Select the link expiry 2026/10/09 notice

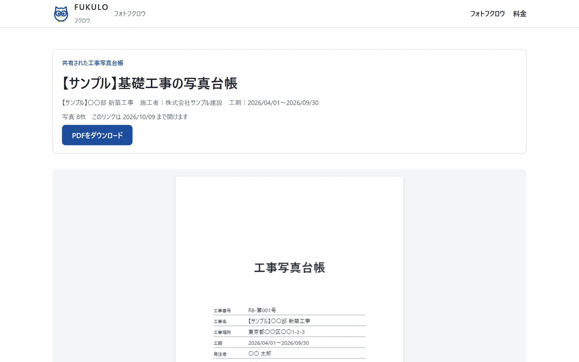pyautogui.click(x=140, y=117)
